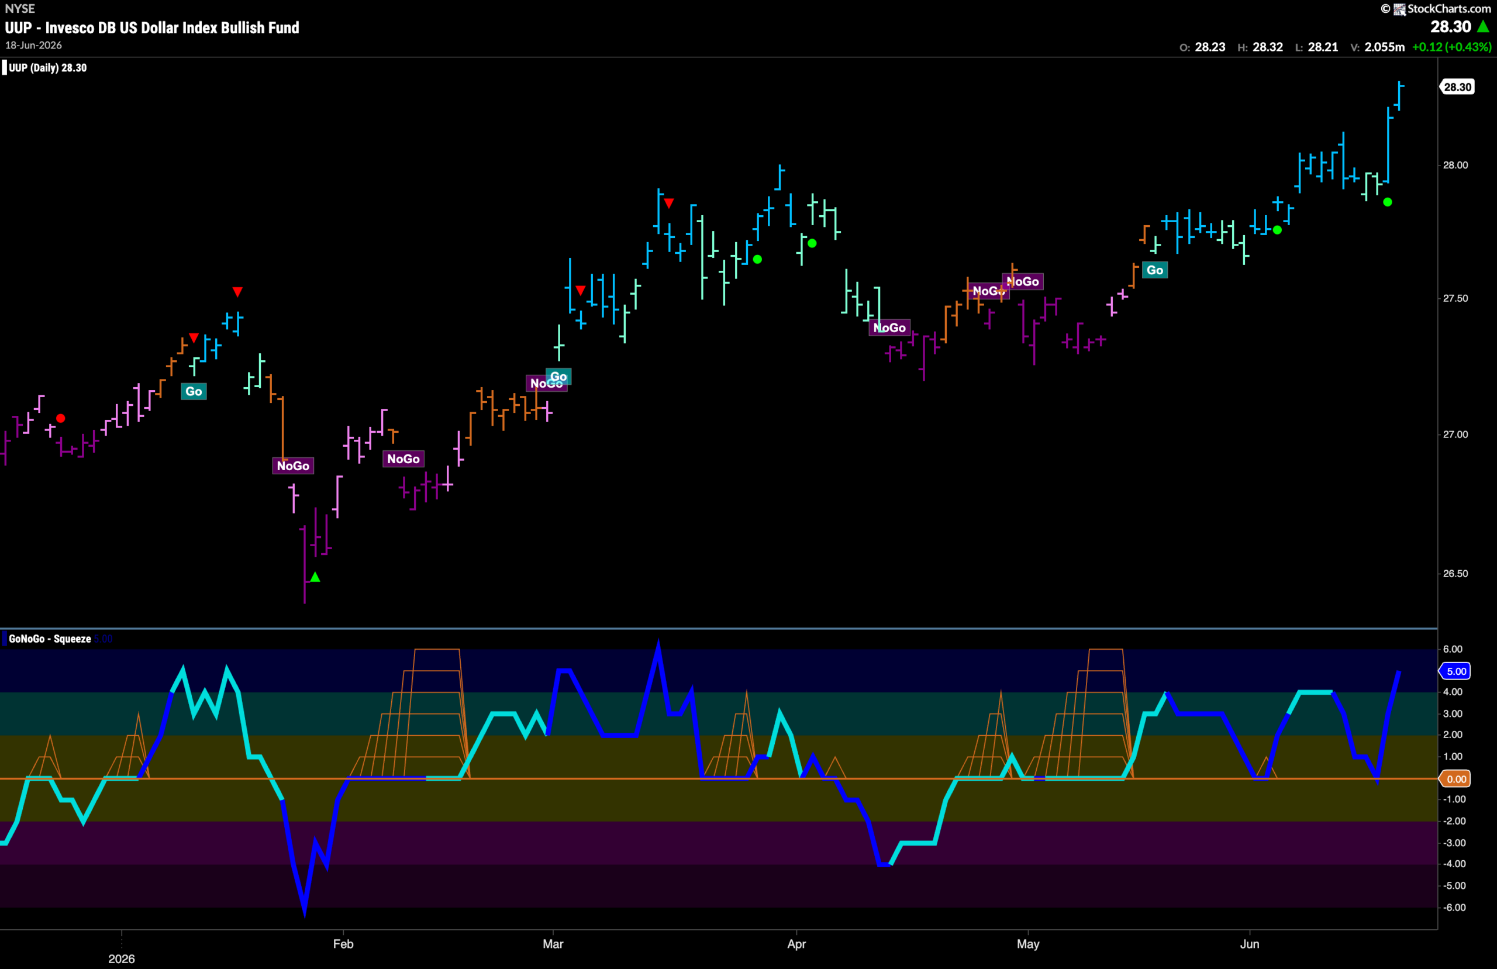Click the green dot below the late-March bars
Viewport: 1497px width, 969px height.
click(757, 259)
